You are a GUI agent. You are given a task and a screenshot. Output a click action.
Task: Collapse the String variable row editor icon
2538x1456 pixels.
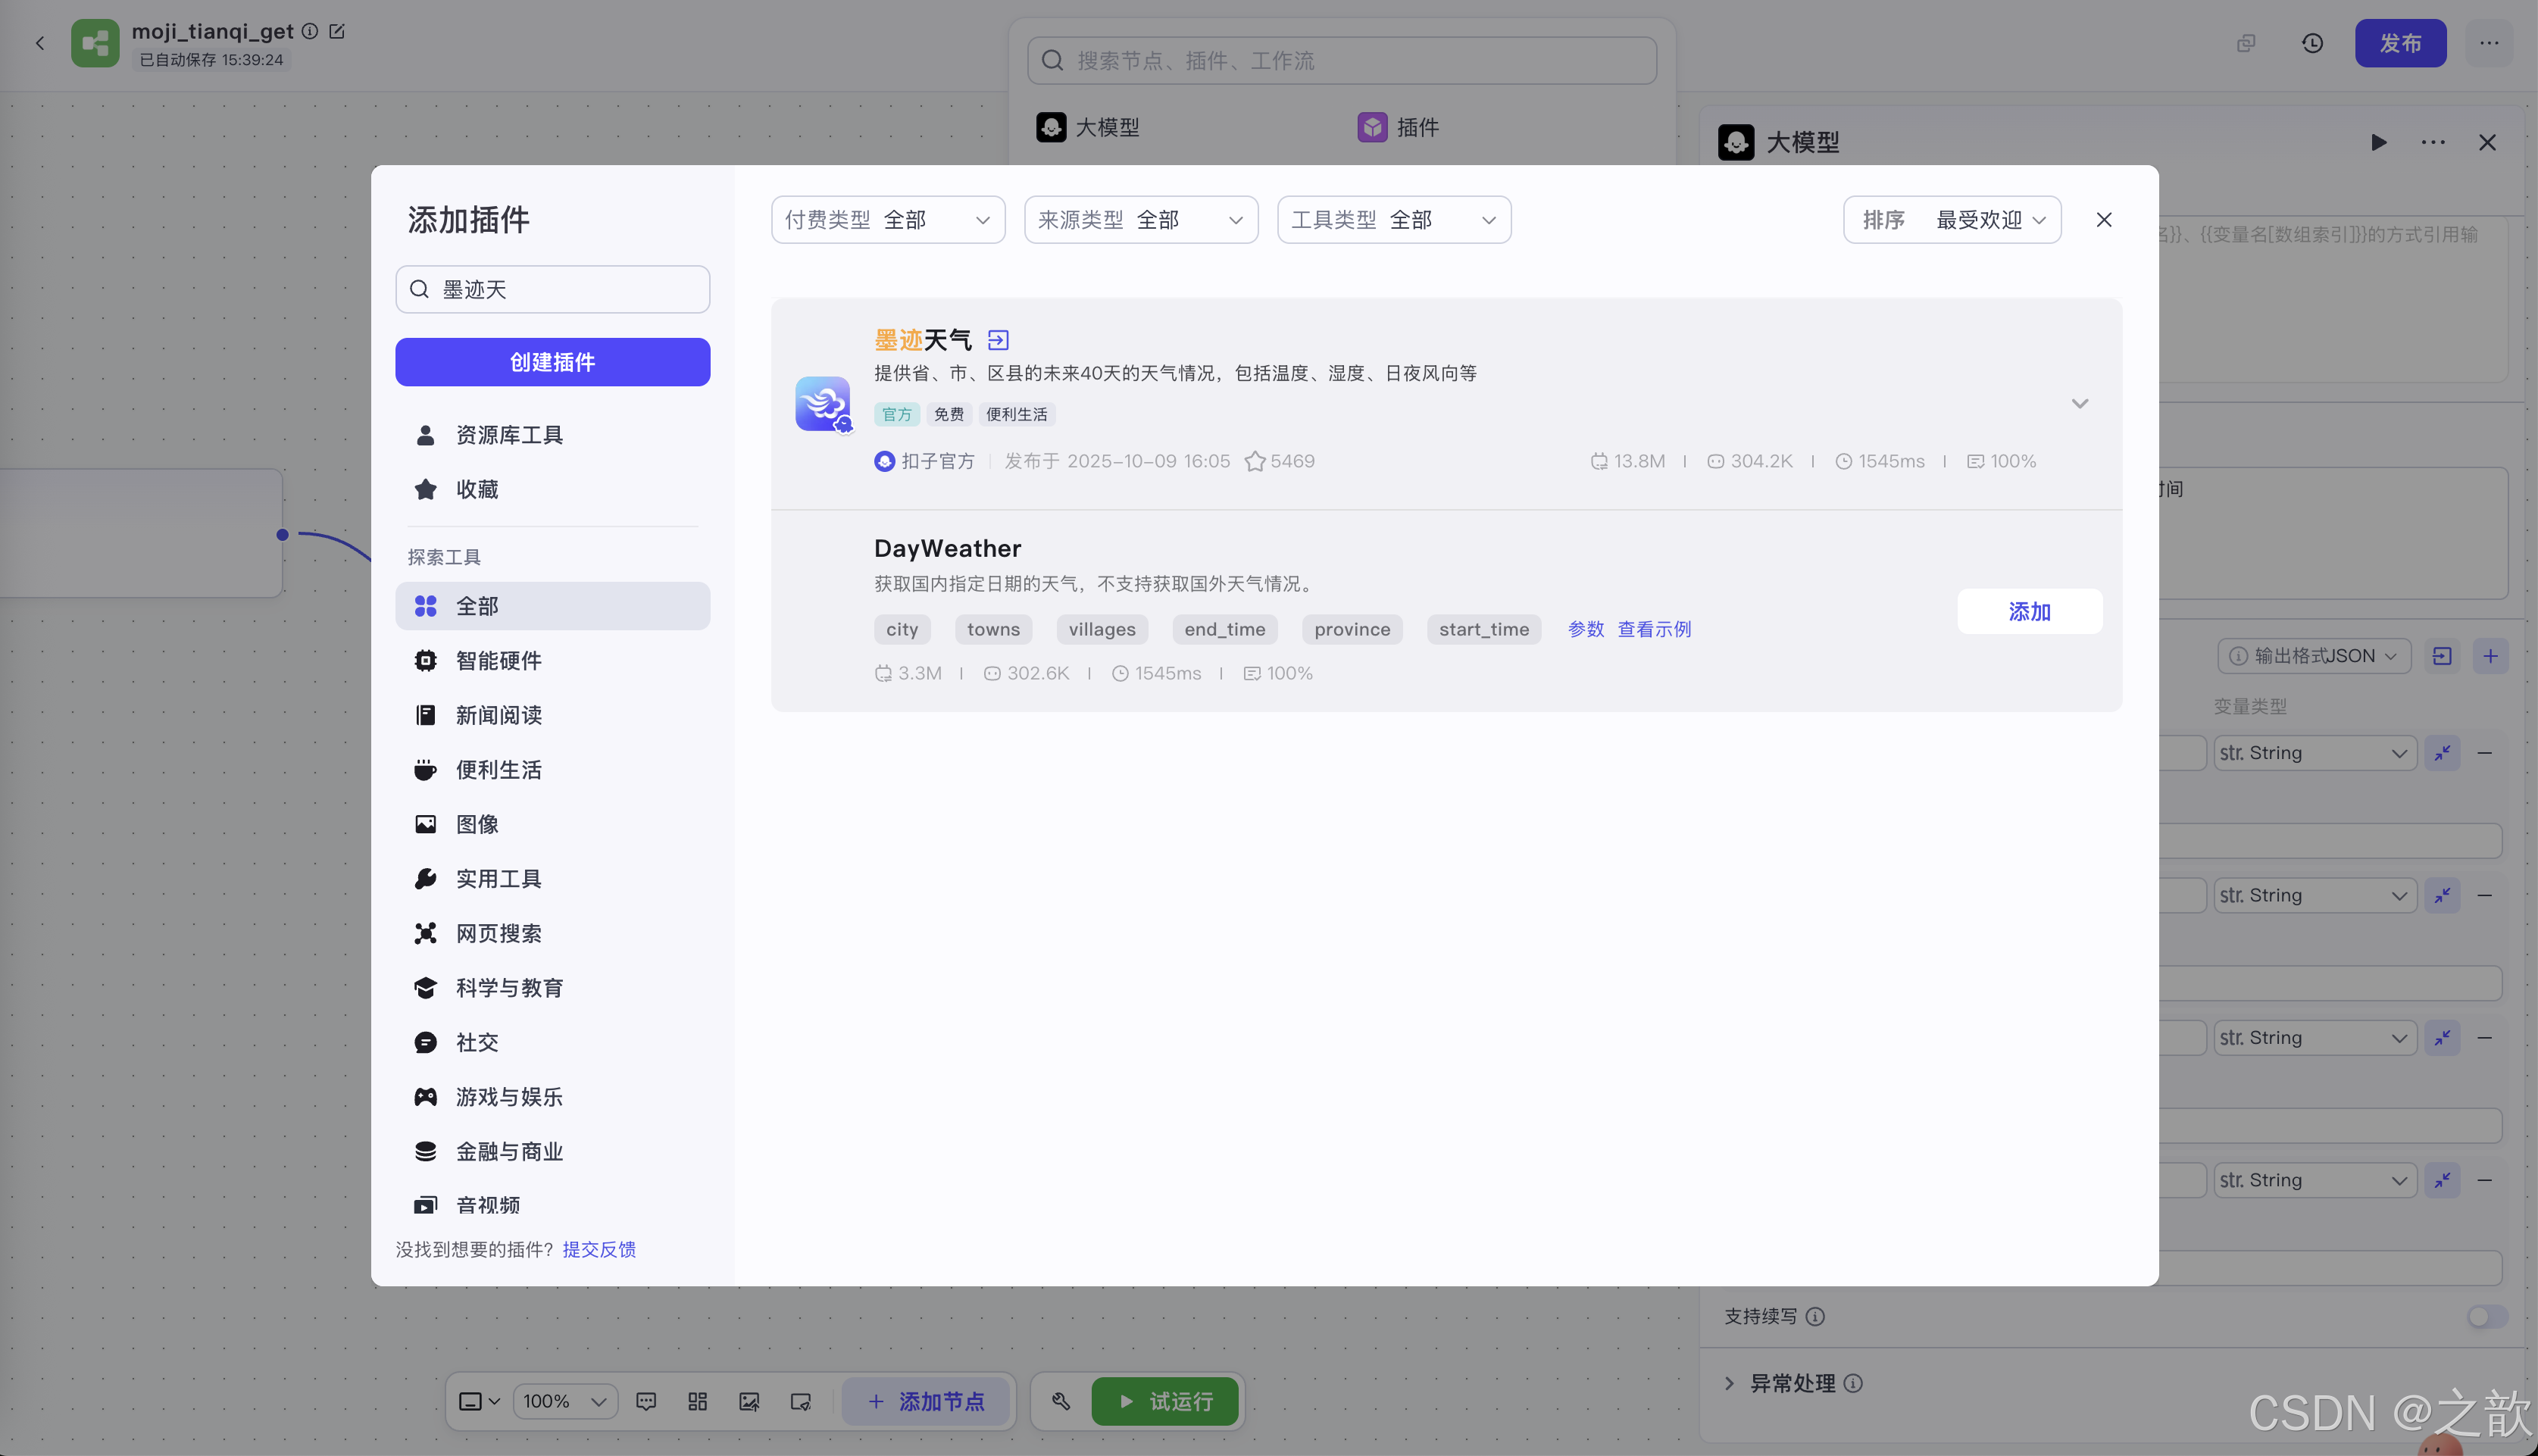tap(2443, 753)
